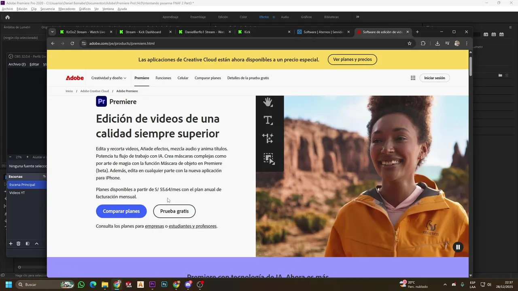518x291 pixels.
Task: Open Comparar planes in the nav bar
Action: pos(208,78)
